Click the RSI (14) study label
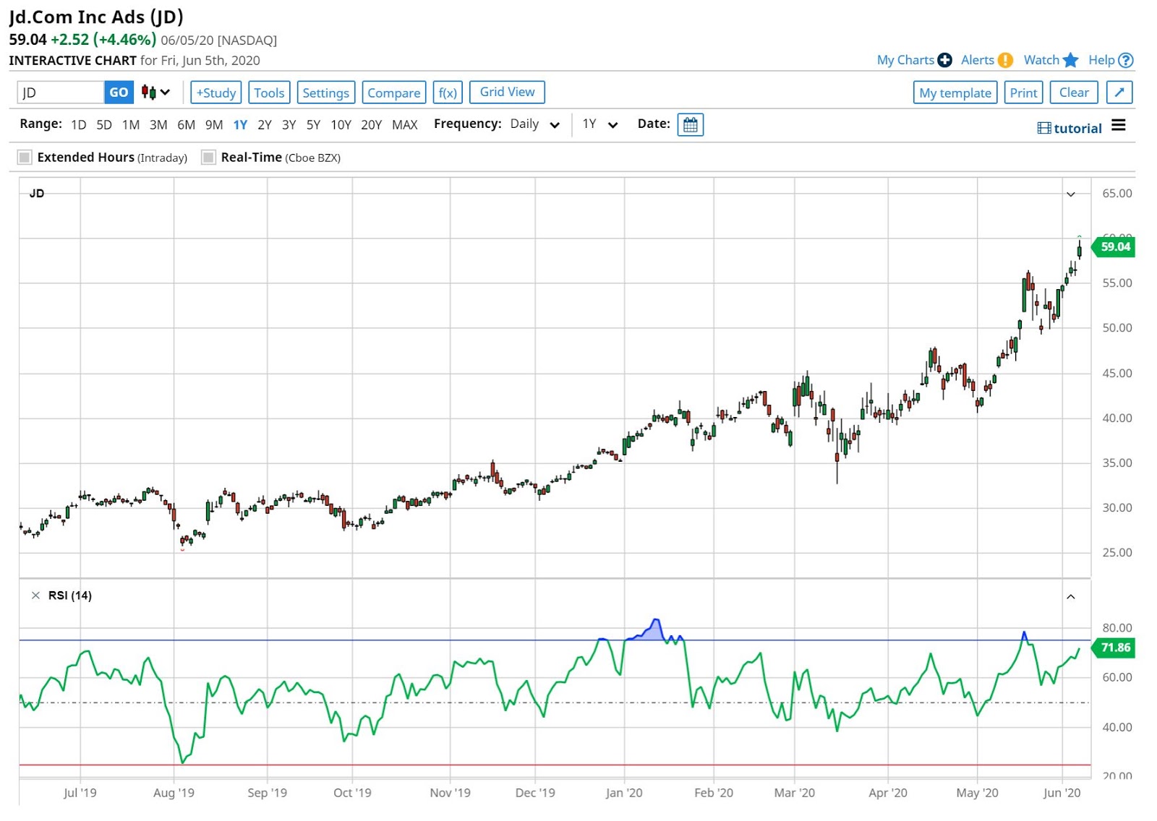Screen dimensions: 1157x821 click(70, 596)
